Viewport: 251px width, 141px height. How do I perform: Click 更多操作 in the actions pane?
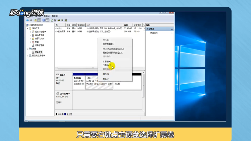(x=154, y=33)
